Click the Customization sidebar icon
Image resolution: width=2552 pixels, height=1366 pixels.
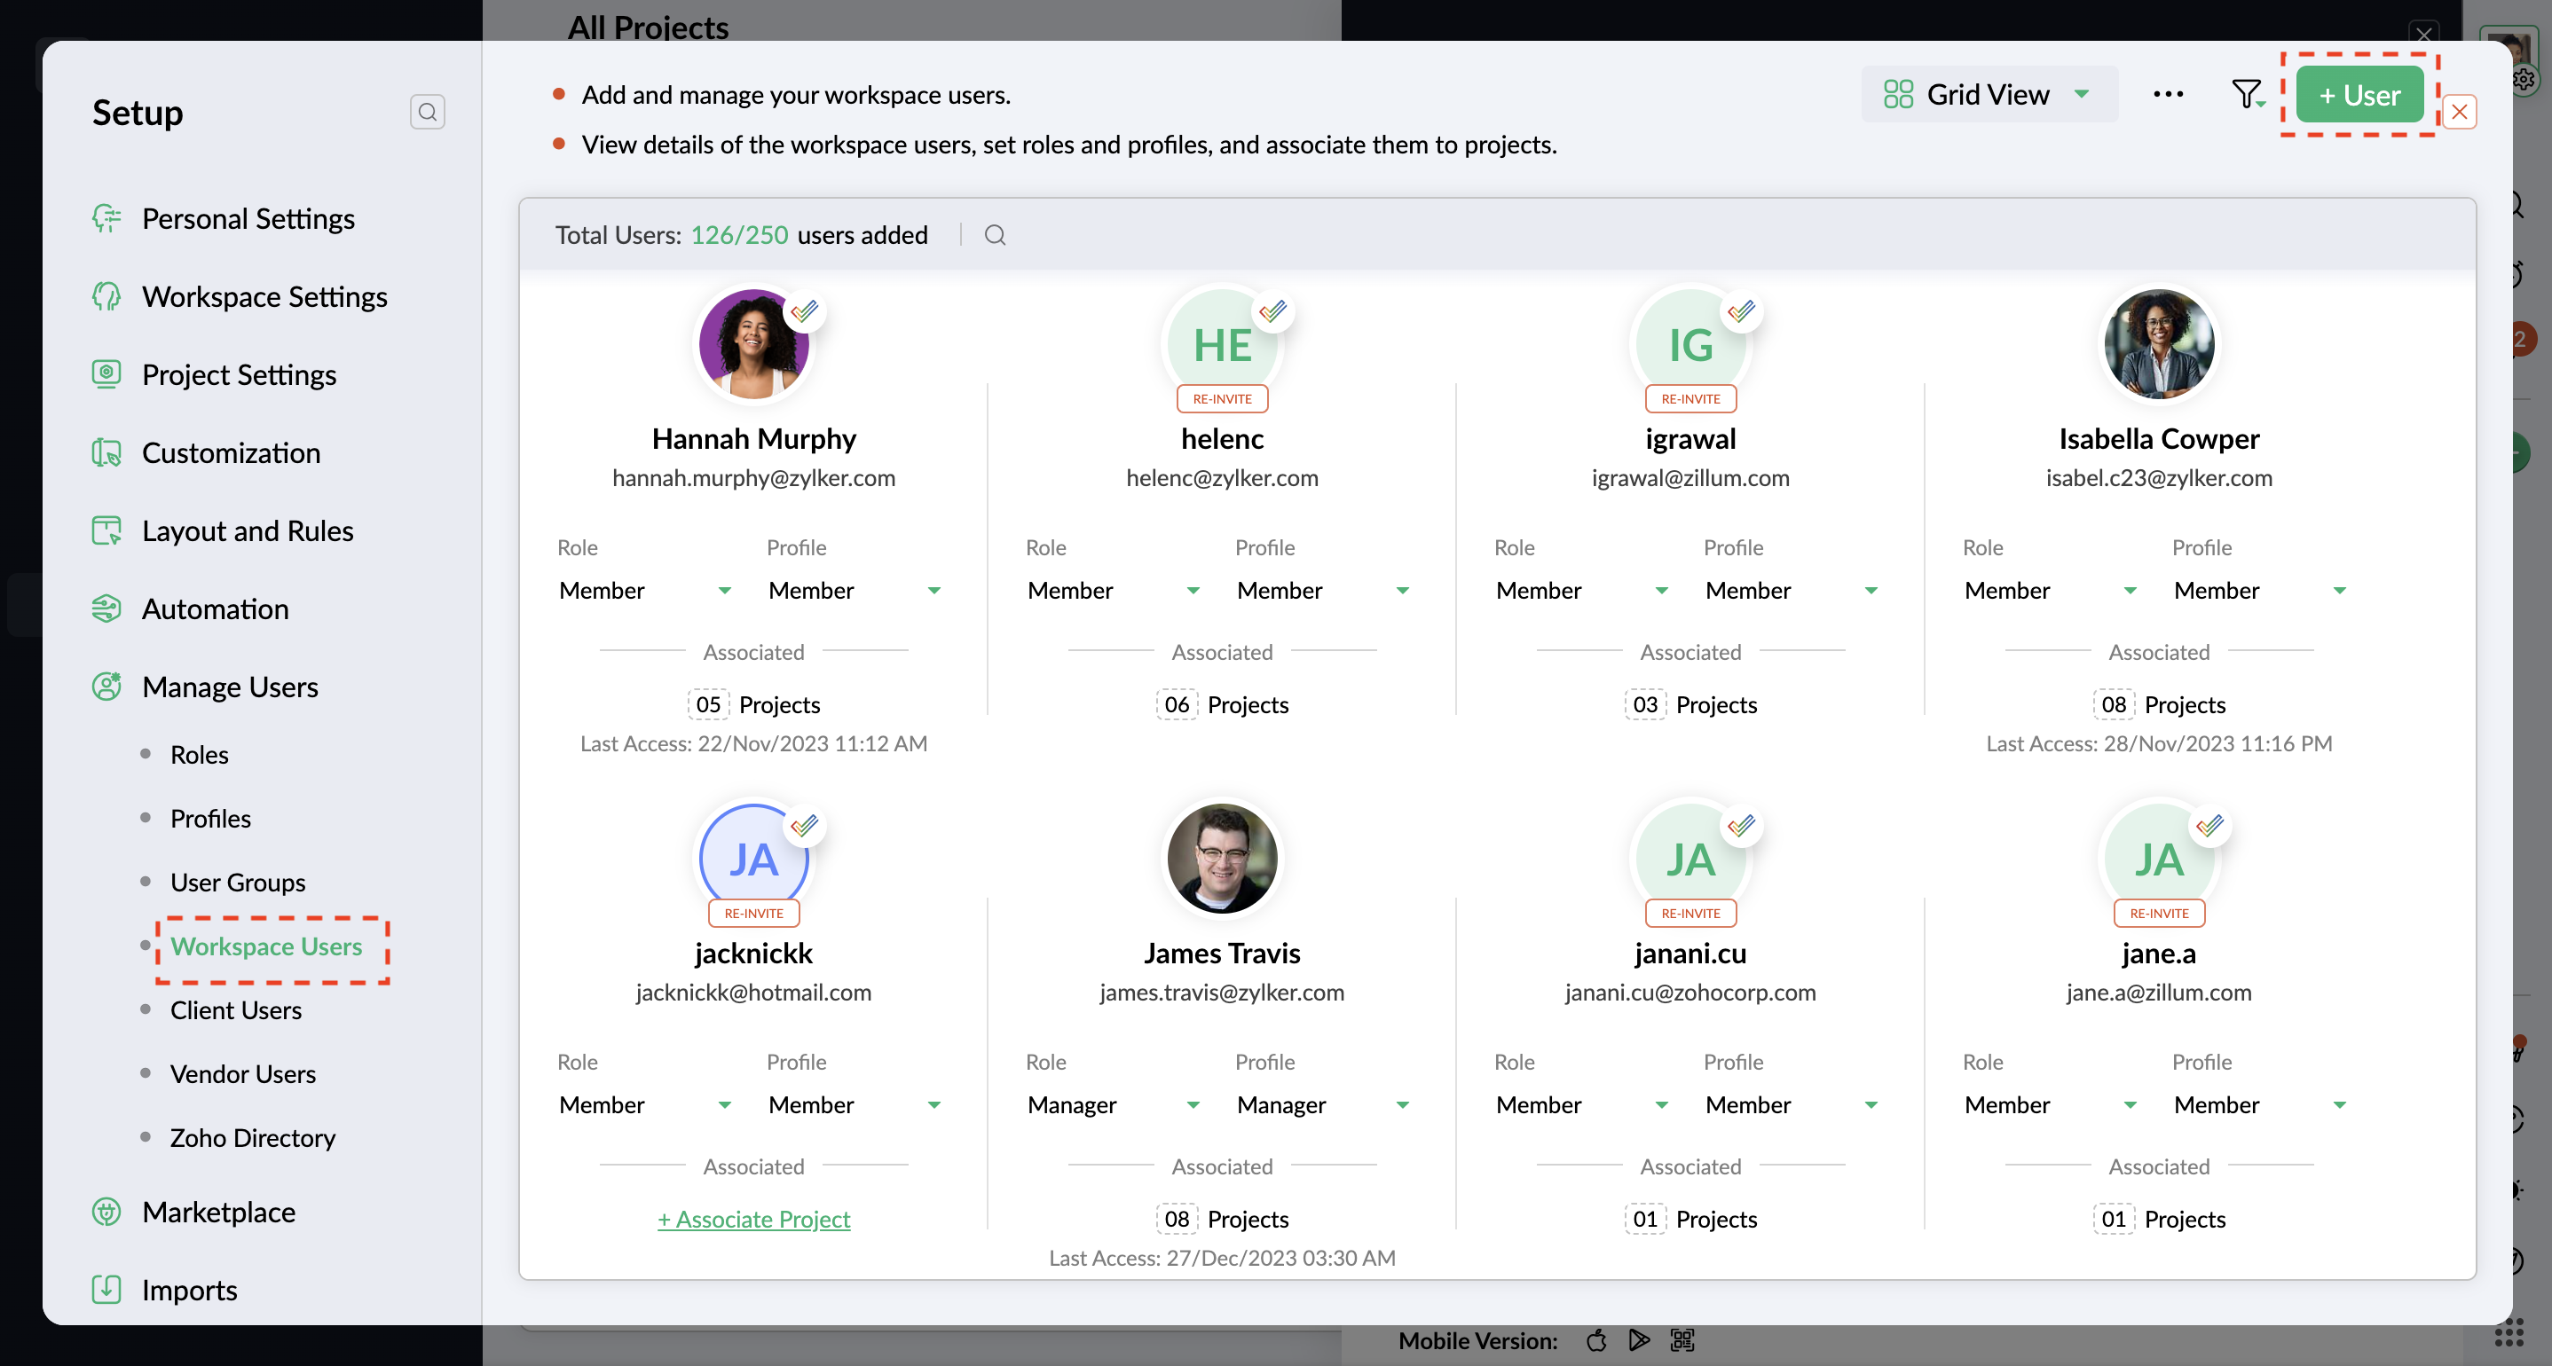click(106, 452)
